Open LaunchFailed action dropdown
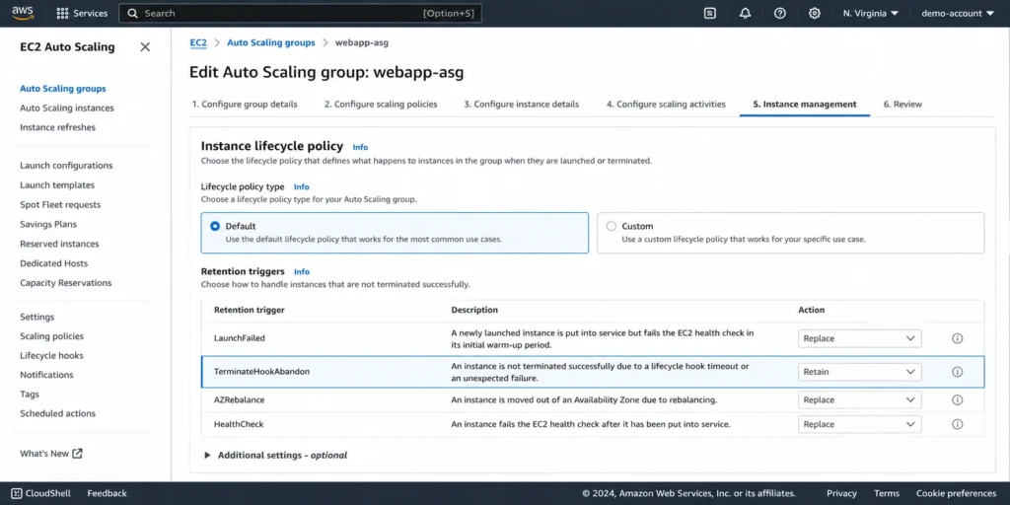Image resolution: width=1010 pixels, height=505 pixels. (860, 339)
